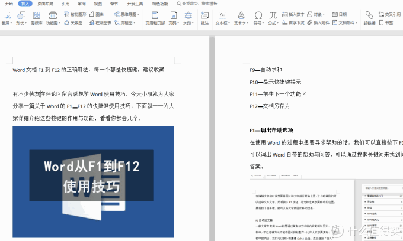
Task: Click the magnifier search icon
Action: pos(179,4)
